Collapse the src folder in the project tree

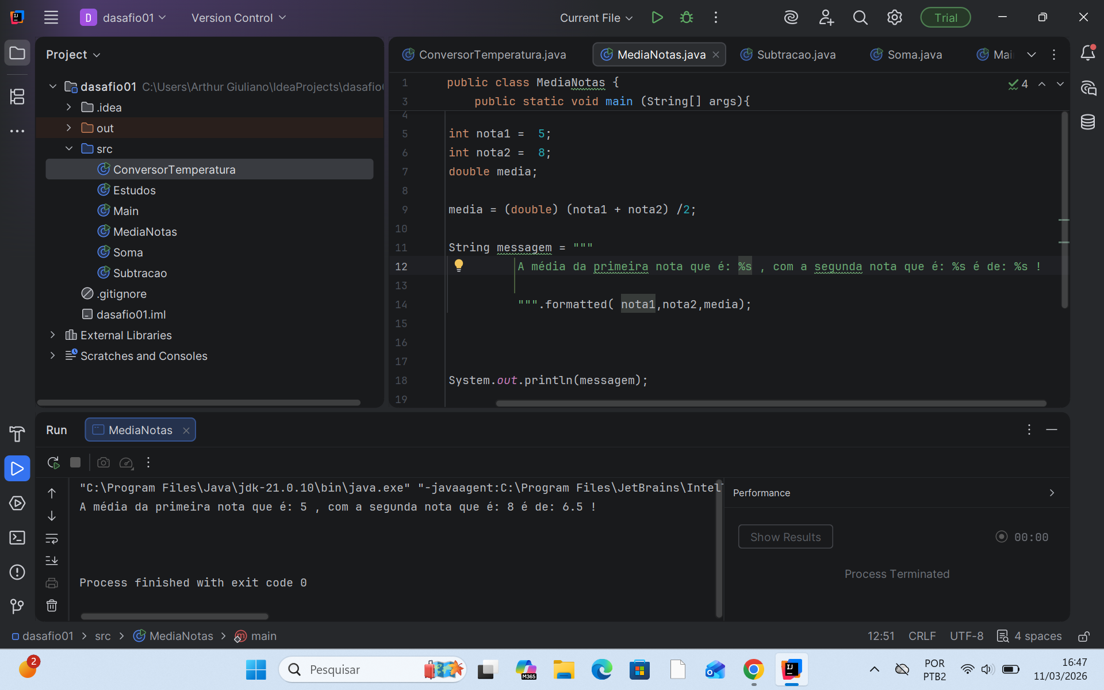(x=69, y=148)
